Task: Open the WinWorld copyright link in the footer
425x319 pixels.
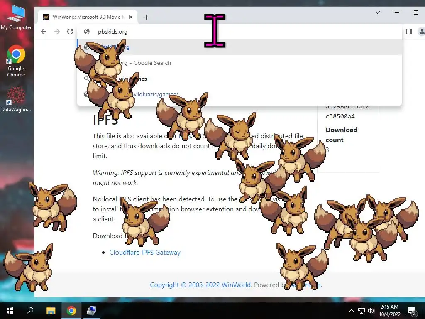Action: tap(200, 285)
